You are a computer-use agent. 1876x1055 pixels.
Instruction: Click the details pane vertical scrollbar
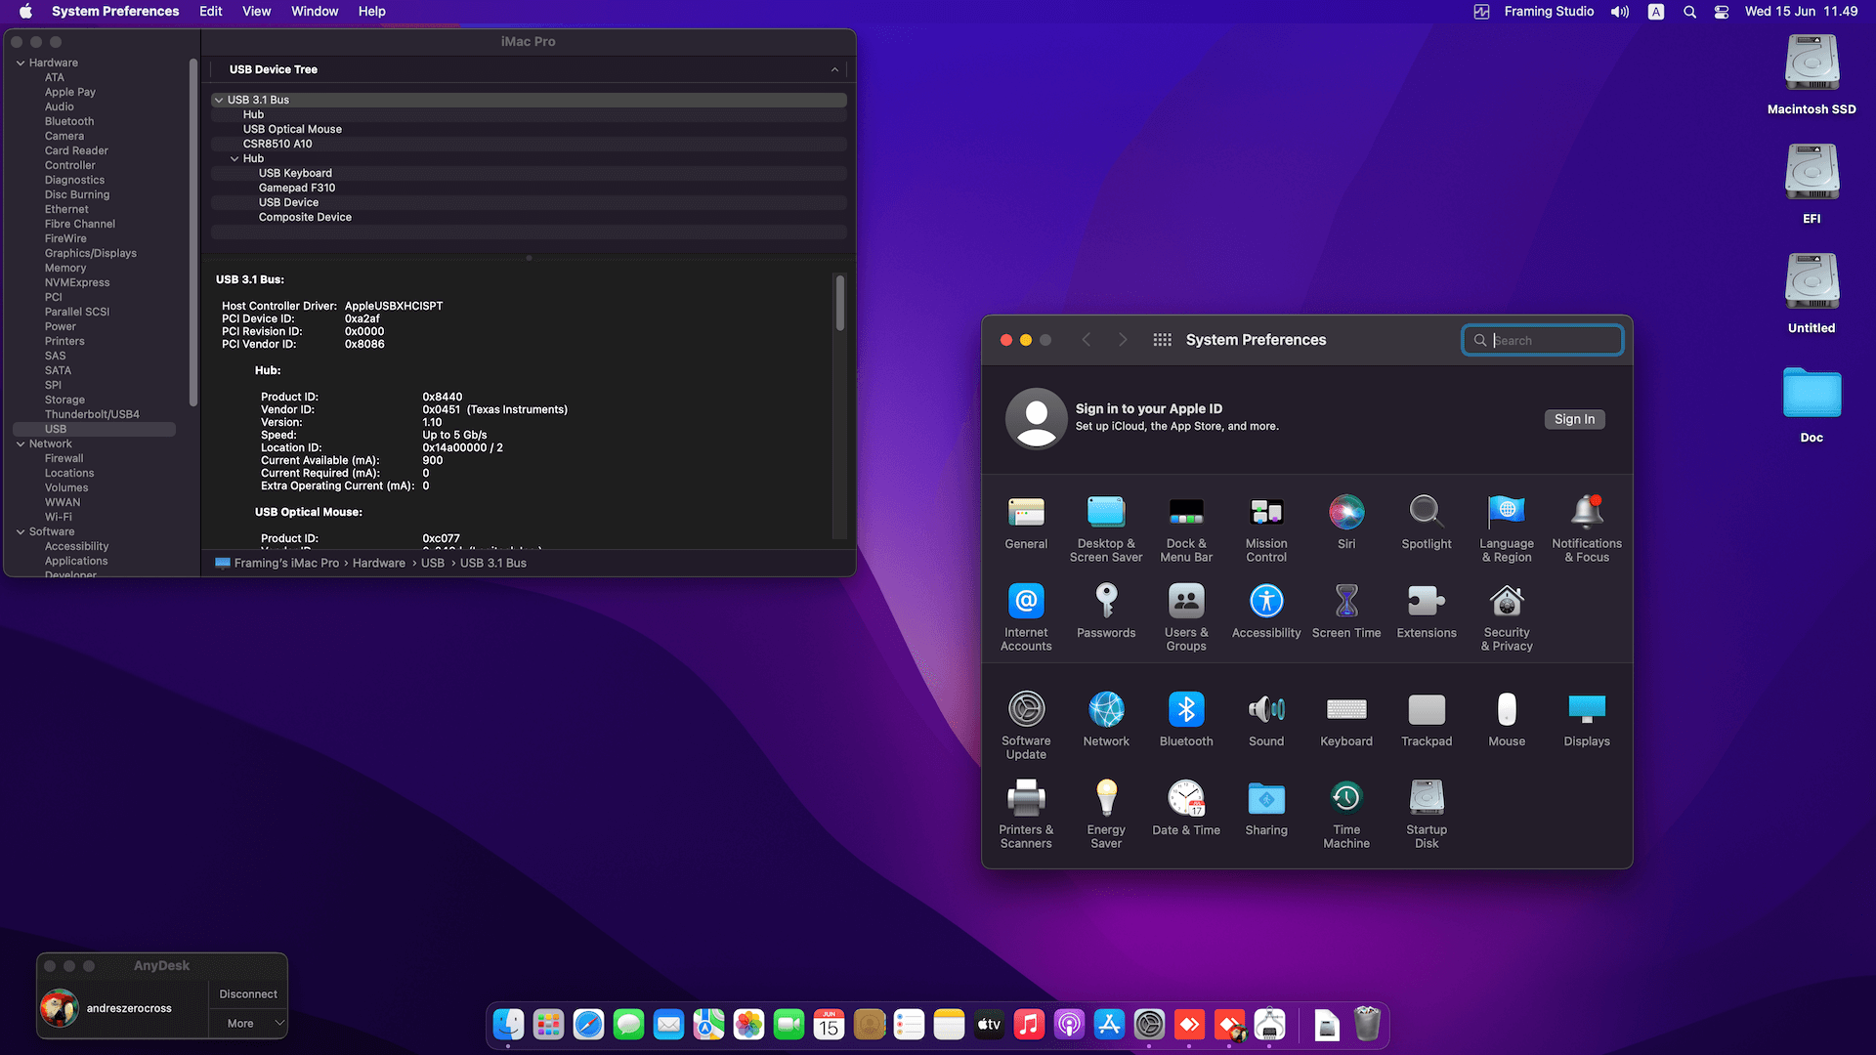[839, 303]
